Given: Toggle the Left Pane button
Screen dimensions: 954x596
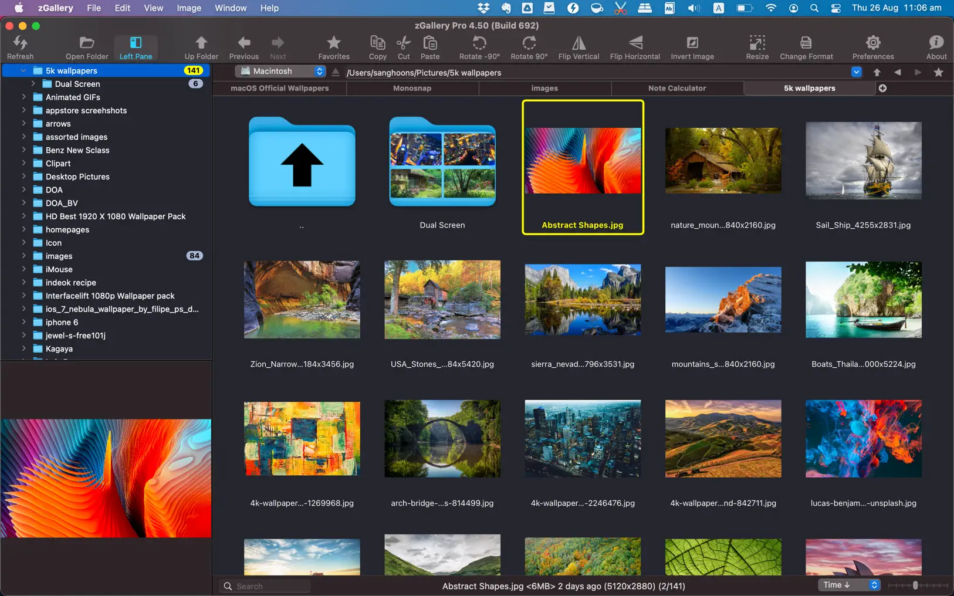Looking at the screenshot, I should pos(136,47).
